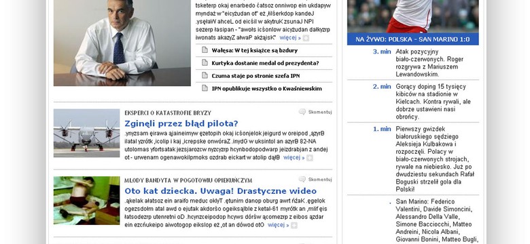Click Skomentuj on the young bandit article
Screen dimensions: 530x244
pyautogui.click(x=320, y=180)
